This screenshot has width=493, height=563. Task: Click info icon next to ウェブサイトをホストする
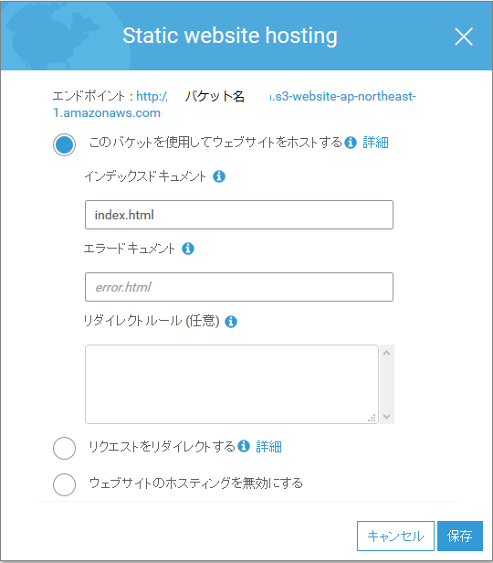351,143
